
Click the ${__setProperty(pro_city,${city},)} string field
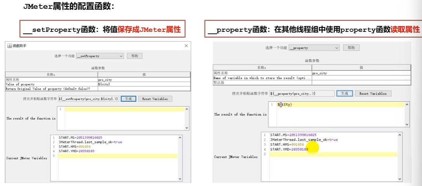[89, 99]
